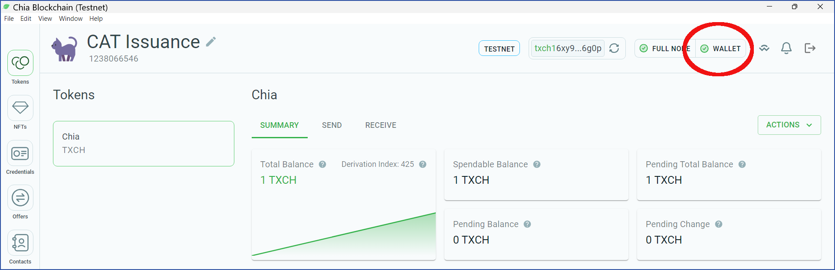The width and height of the screenshot is (835, 270).
Task: Open the Credentials sidebar icon
Action: 20,153
